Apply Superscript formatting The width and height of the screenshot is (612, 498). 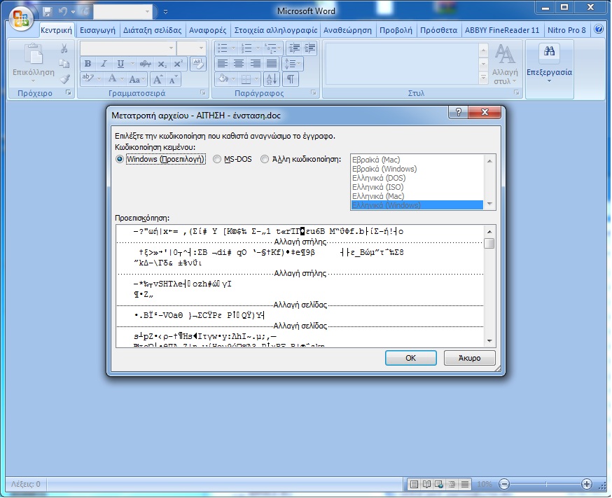[179, 64]
